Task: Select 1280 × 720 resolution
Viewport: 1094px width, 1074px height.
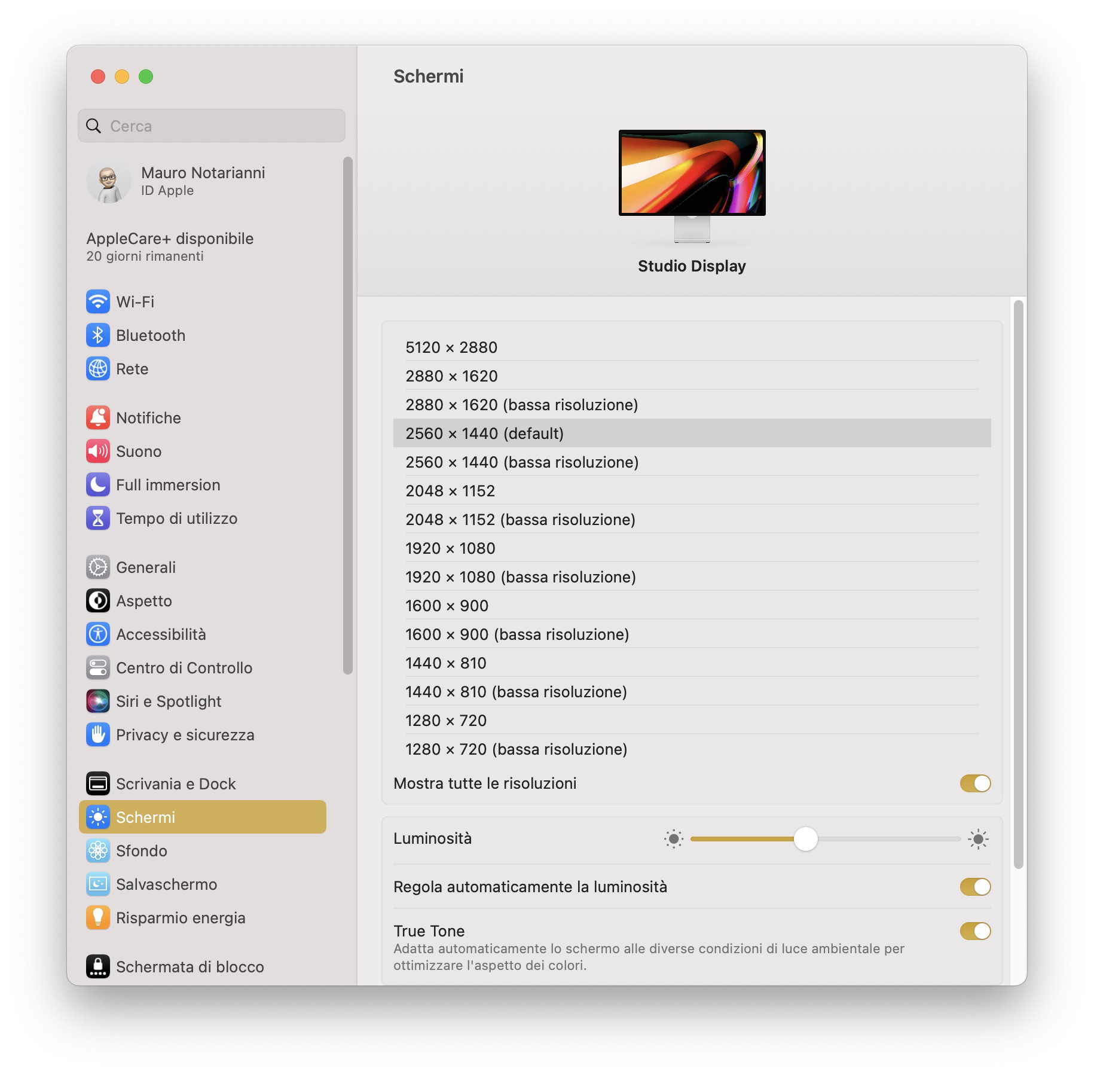Action: tap(692, 721)
